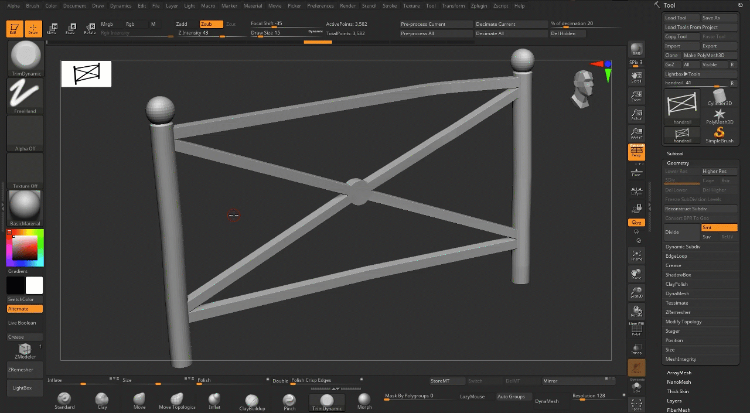The height and width of the screenshot is (413, 750).
Task: Select the Rotate transform icon in top shelf
Action: pos(90,29)
